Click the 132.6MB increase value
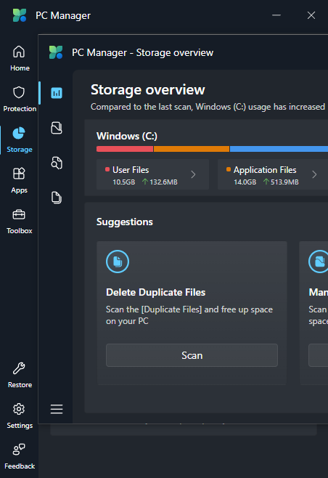This screenshot has height=478, width=328. (163, 182)
